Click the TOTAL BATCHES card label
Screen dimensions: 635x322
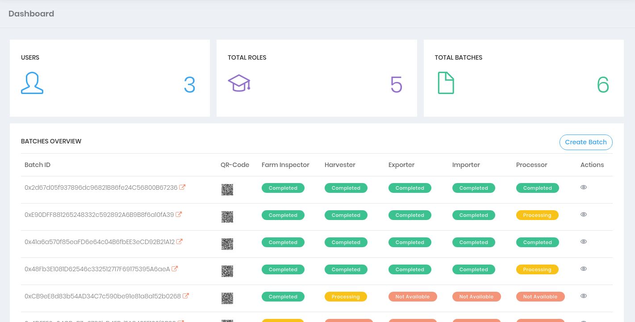tap(459, 57)
